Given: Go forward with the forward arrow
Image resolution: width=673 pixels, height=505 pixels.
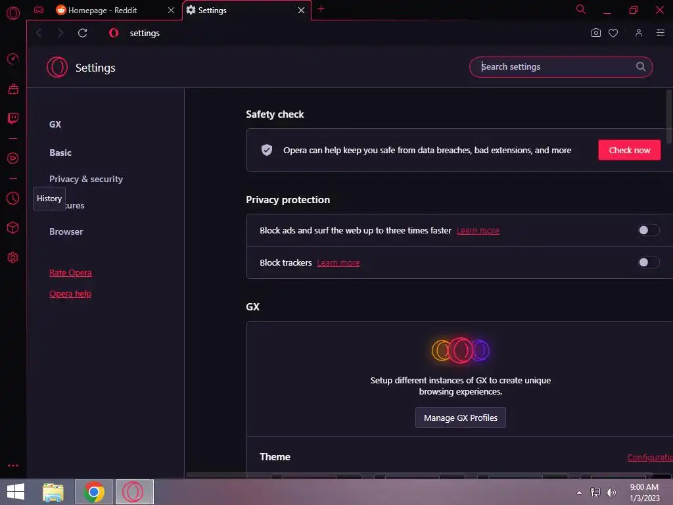Looking at the screenshot, I should [x=60, y=33].
